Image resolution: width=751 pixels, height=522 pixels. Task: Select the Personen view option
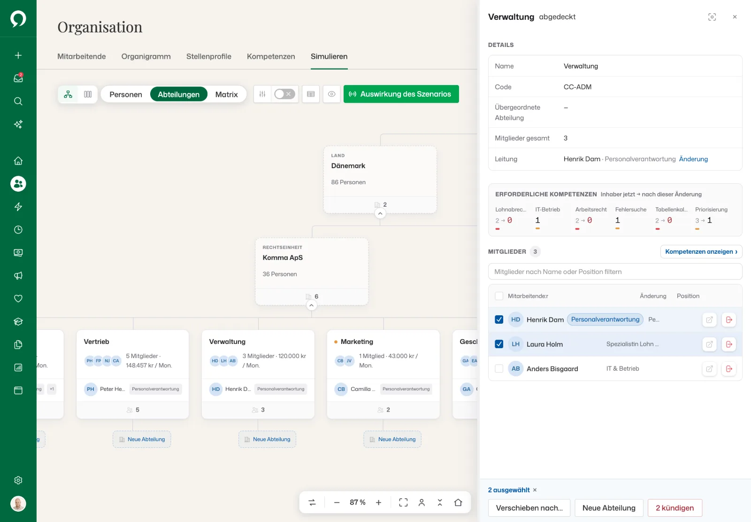click(x=126, y=94)
